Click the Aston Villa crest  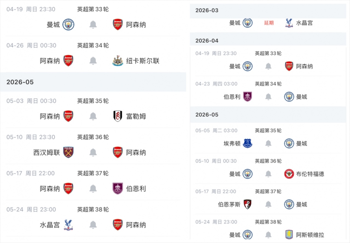(289, 235)
